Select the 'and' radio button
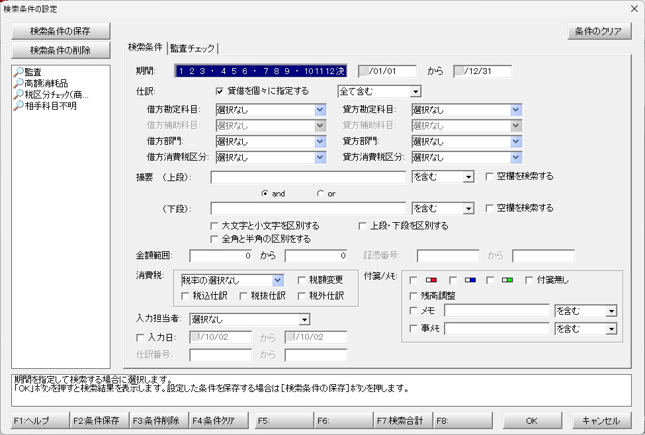This screenshot has height=435, width=645. [x=265, y=193]
